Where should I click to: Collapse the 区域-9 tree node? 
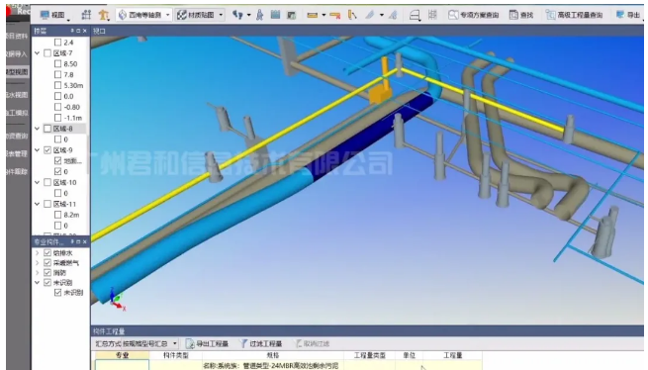tap(38, 150)
